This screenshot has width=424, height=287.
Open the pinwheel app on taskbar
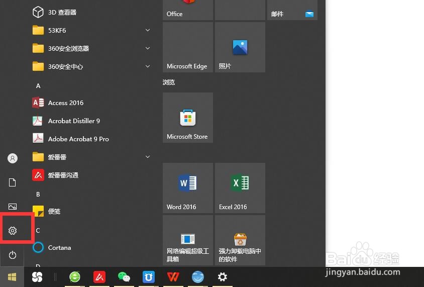tap(37, 277)
